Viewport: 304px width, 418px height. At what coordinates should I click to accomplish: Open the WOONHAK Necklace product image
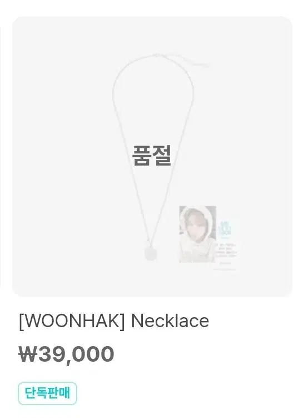point(152,156)
